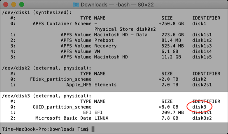Click the 'disk2' identifier
Screen dimensions: 228x134
tap(199, 79)
